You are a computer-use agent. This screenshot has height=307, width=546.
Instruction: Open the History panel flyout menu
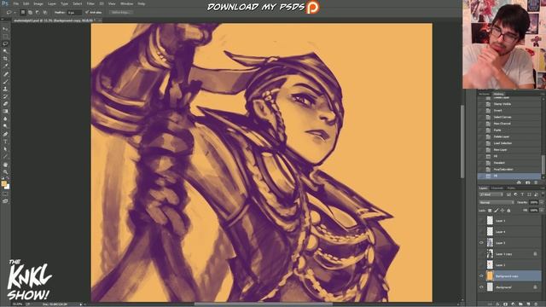[543, 94]
